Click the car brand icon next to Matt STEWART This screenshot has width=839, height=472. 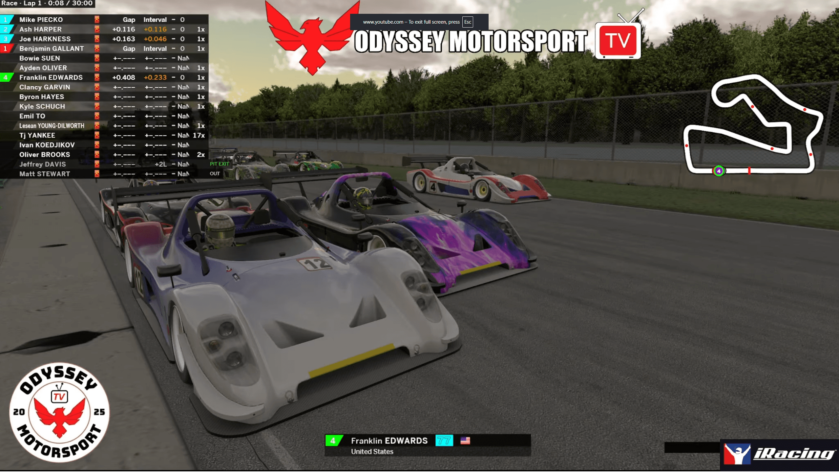(x=97, y=174)
